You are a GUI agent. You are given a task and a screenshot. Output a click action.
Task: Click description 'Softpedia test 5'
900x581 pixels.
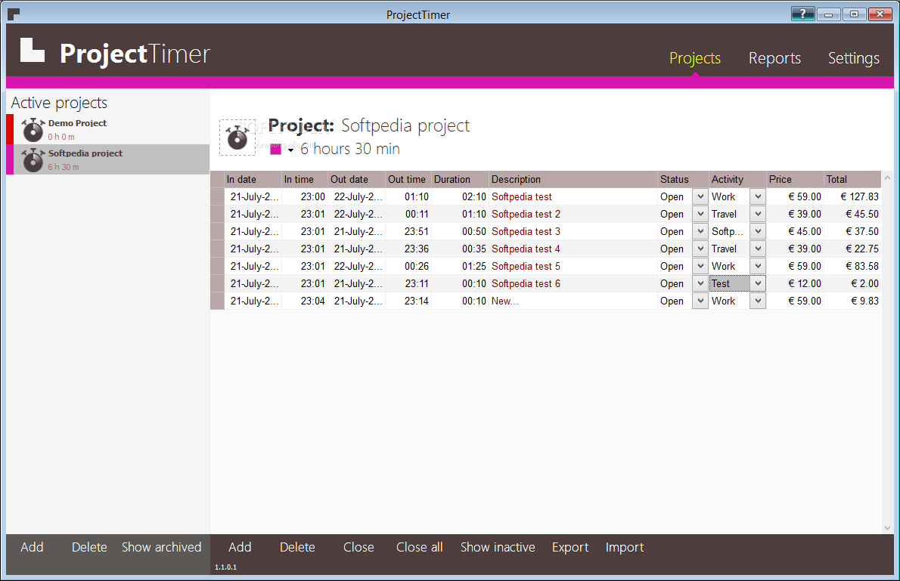point(526,266)
